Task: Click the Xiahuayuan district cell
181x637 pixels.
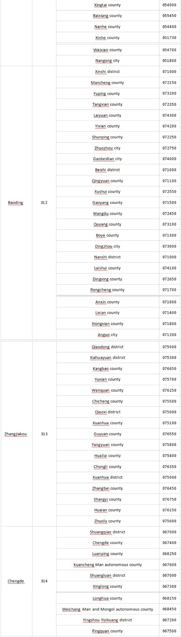Action: click(x=107, y=358)
